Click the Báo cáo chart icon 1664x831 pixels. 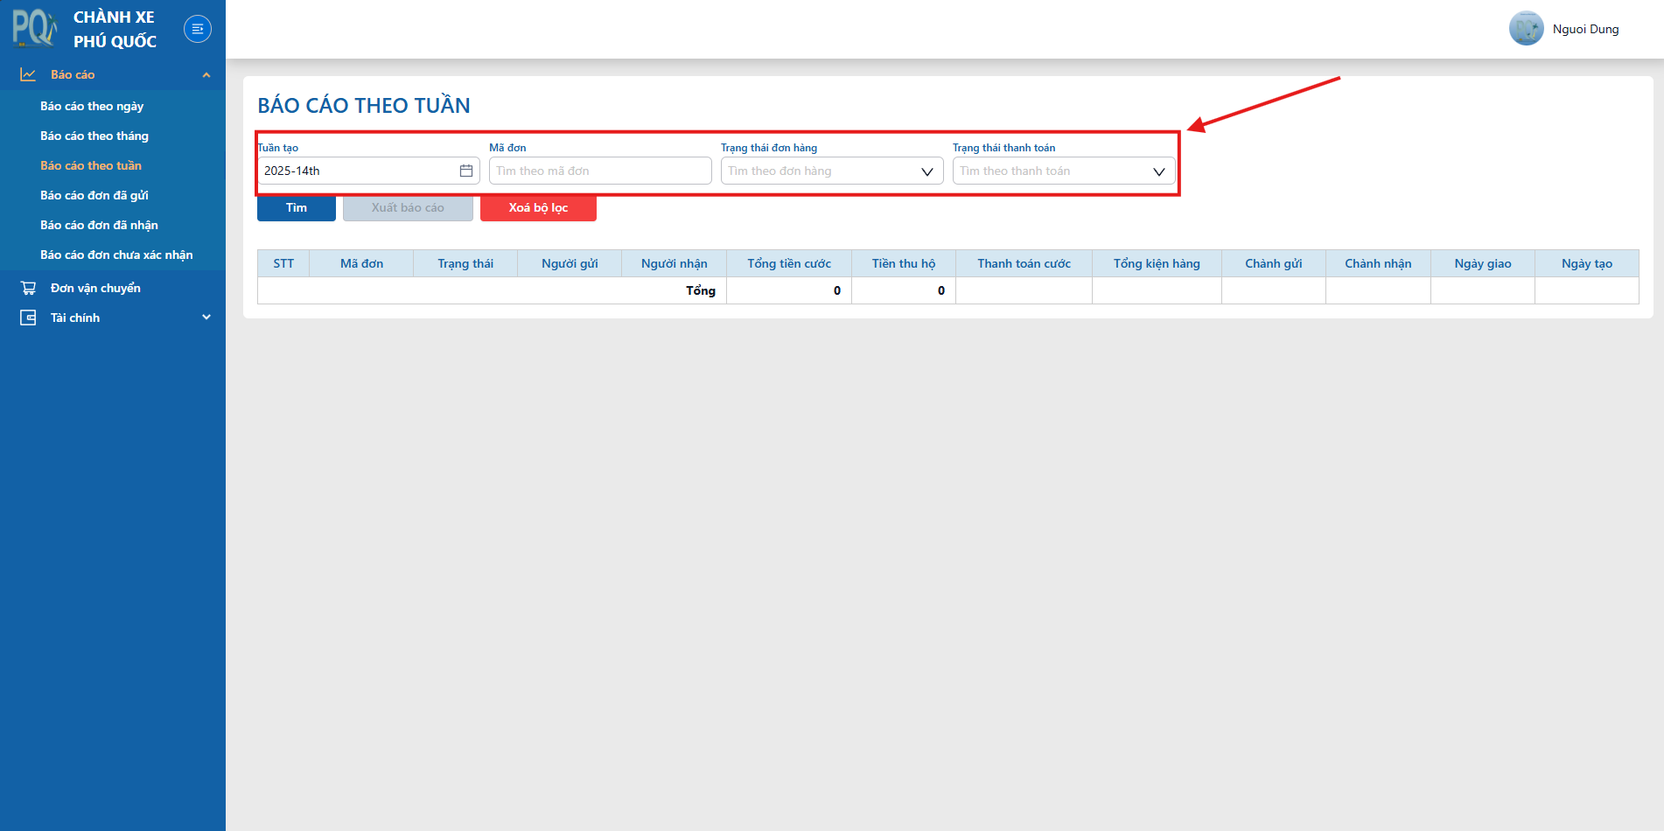[28, 74]
